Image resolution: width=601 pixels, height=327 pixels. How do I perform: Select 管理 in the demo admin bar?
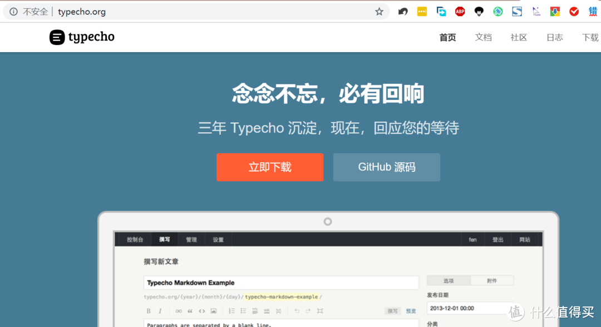click(191, 240)
